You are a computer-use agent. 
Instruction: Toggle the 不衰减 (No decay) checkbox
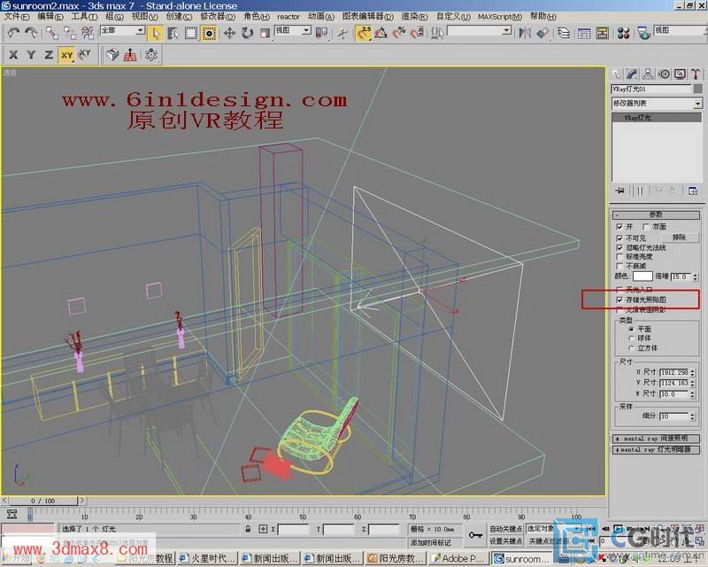[619, 267]
